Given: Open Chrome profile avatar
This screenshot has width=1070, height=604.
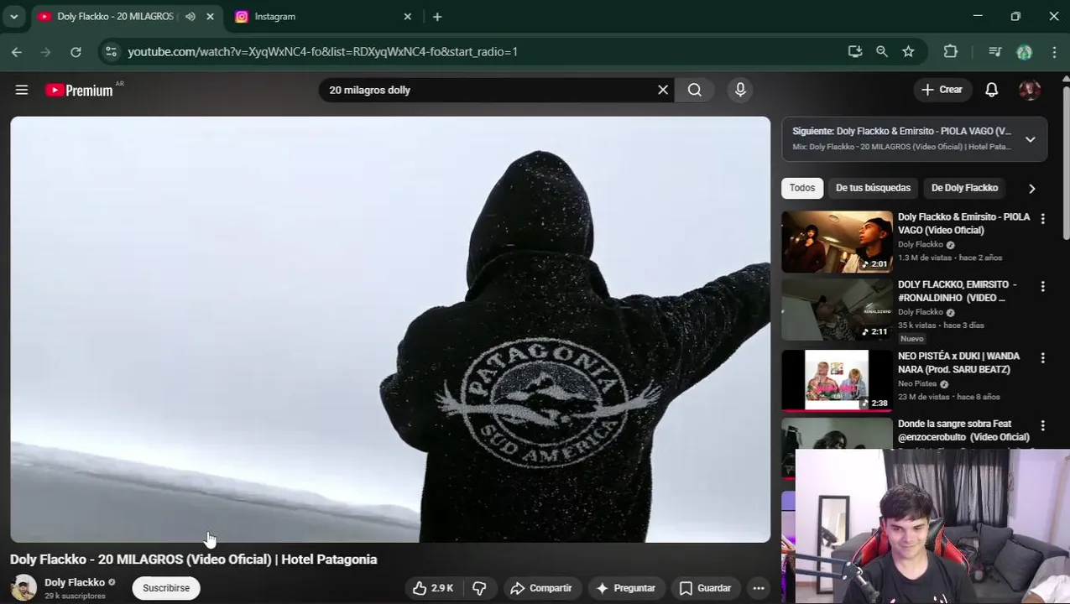Looking at the screenshot, I should (1024, 52).
